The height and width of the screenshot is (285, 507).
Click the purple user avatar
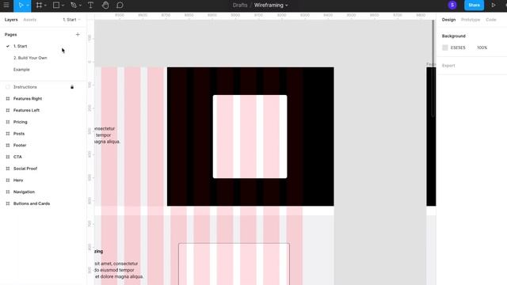coord(452,5)
